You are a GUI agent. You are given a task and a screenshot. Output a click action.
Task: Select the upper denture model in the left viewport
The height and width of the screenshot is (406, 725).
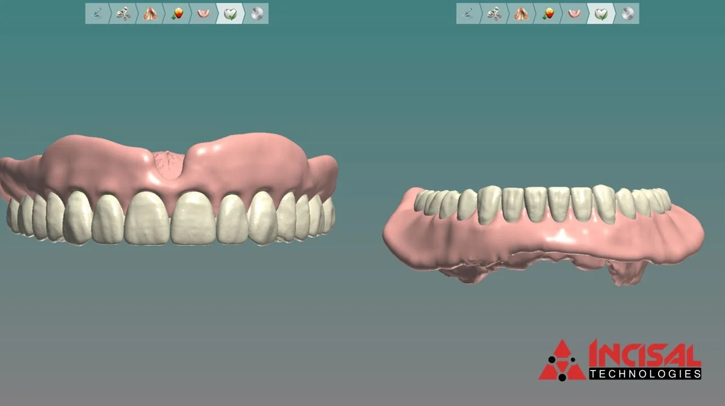click(x=169, y=191)
